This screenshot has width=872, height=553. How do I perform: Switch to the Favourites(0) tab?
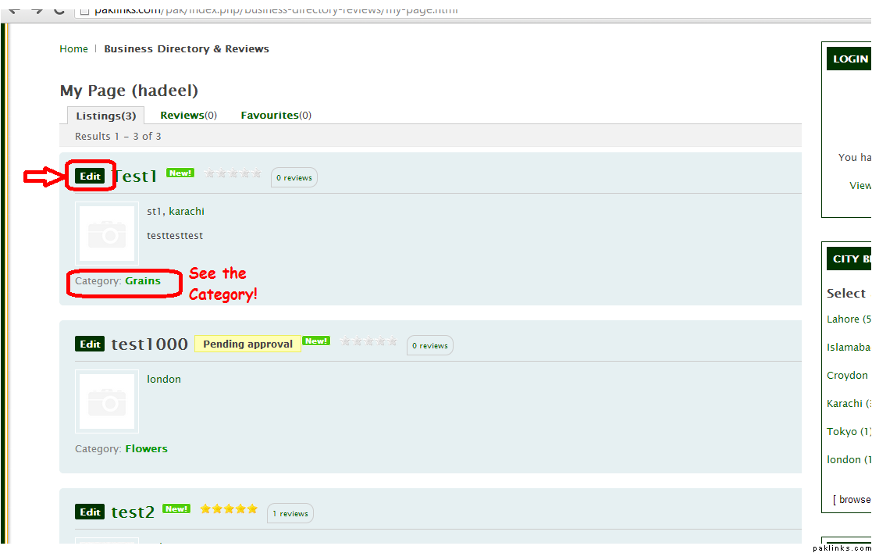tap(276, 116)
